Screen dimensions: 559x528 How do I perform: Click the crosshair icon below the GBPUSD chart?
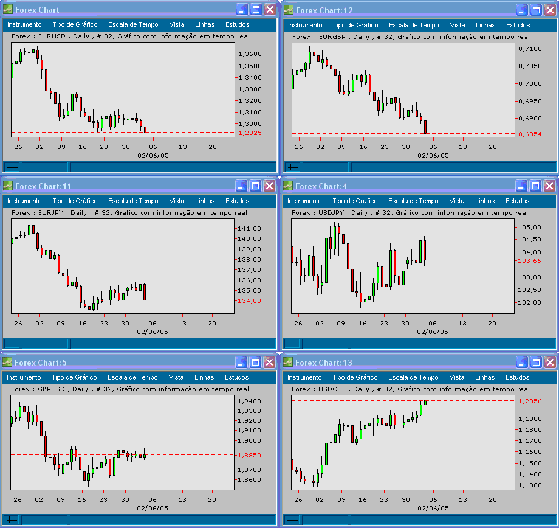point(12,519)
